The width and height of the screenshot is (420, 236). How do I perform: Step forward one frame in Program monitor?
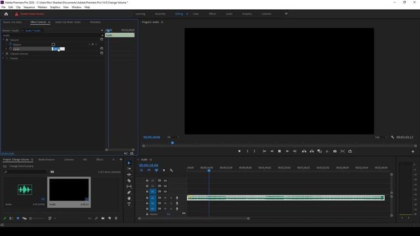point(287,151)
